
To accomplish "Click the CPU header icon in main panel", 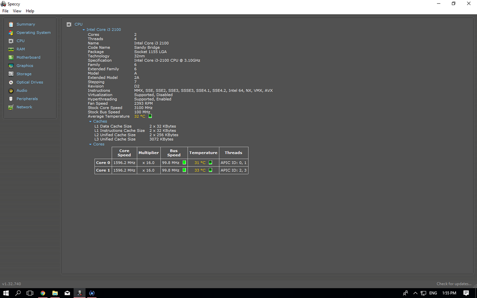I will (69, 24).
